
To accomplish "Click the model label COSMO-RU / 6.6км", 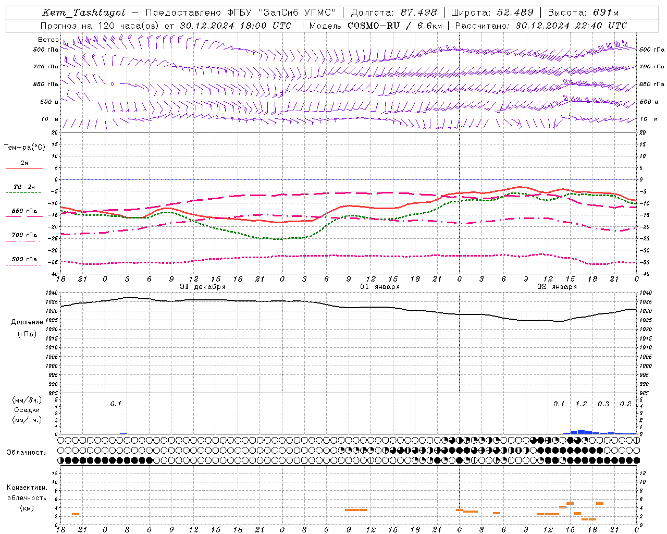I will (x=395, y=26).
